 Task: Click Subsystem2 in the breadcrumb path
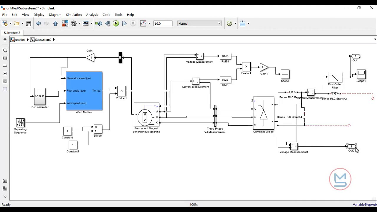43,40
